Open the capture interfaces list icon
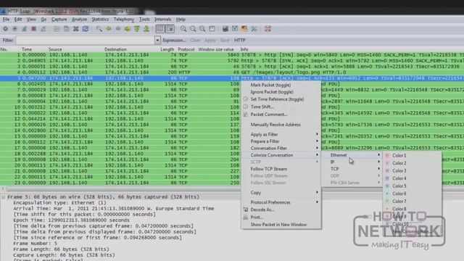 [5, 29]
